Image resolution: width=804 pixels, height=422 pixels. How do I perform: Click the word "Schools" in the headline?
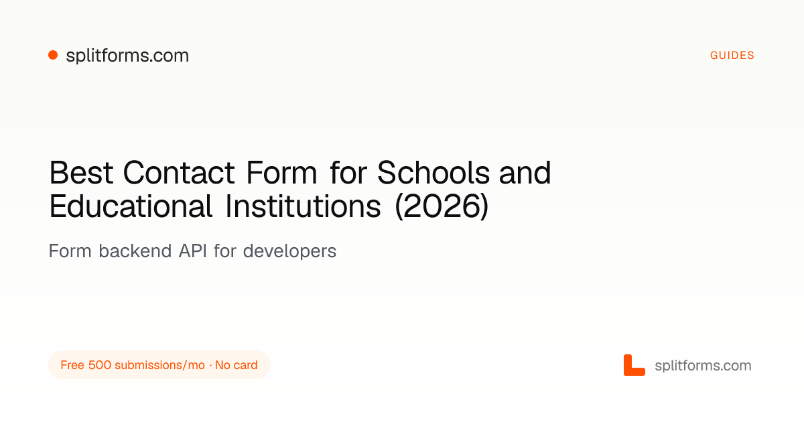434,173
